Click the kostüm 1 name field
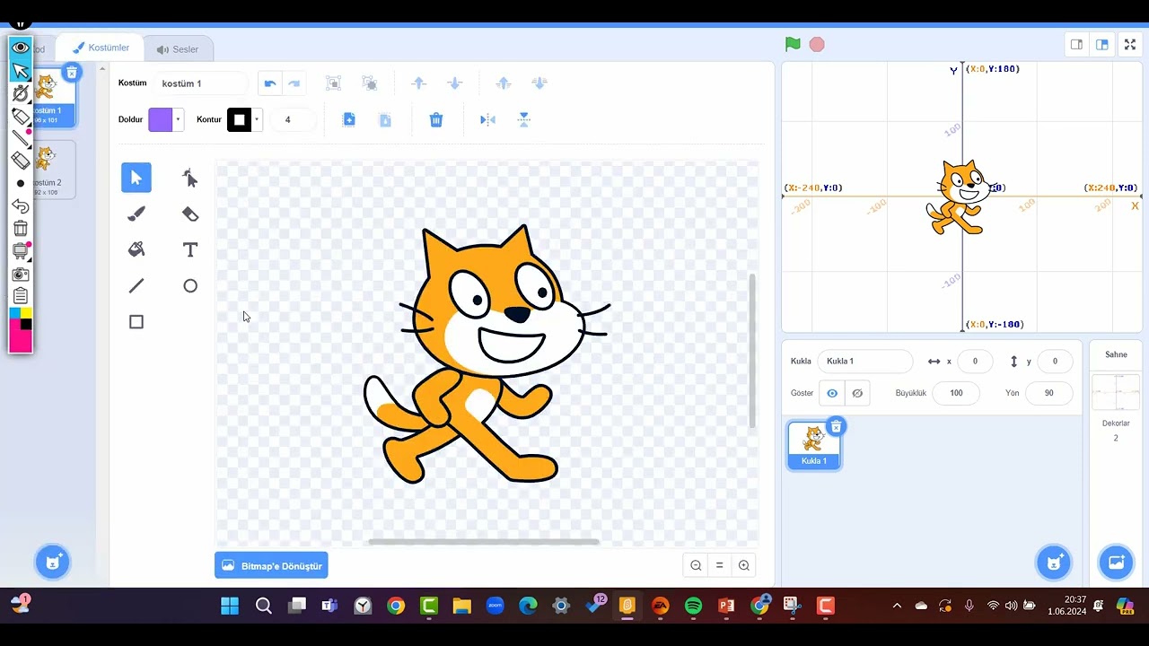This screenshot has height=646, width=1149. click(x=199, y=83)
